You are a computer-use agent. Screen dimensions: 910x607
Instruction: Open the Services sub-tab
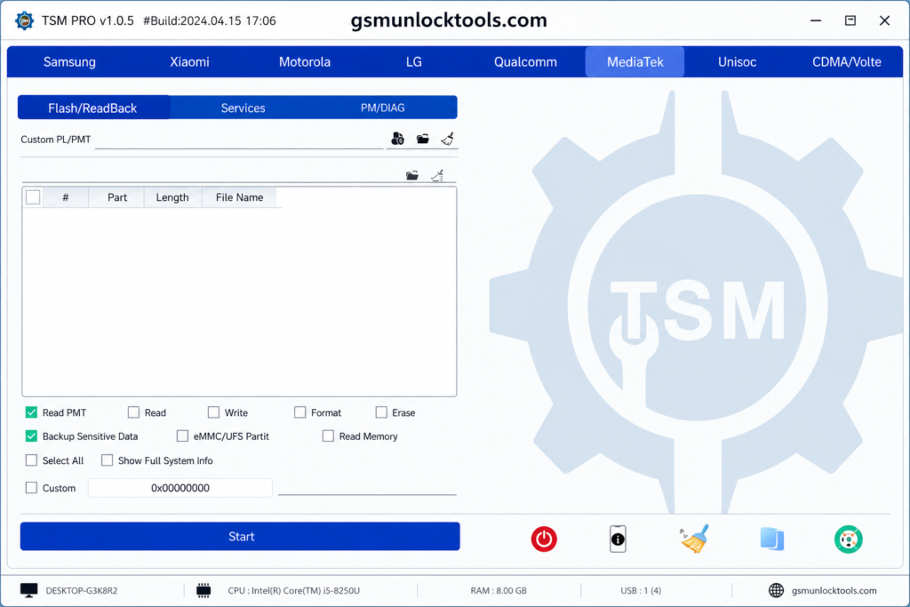[x=243, y=108]
